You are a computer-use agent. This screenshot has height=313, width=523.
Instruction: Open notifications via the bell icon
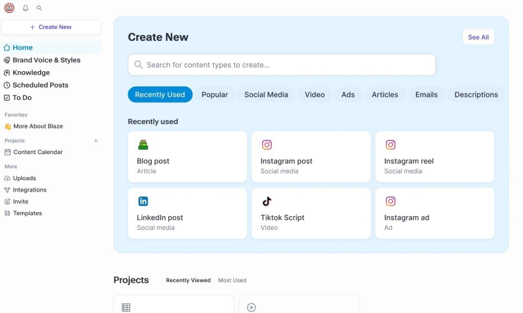click(25, 8)
